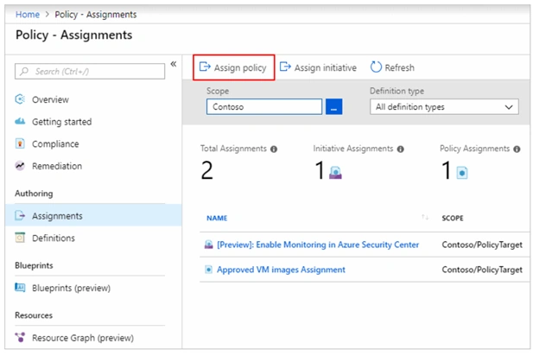Click the Blueprints section heading
Image resolution: width=539 pixels, height=356 pixels.
[34, 265]
